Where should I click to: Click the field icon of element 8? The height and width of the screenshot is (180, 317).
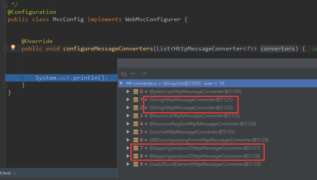point(136,156)
